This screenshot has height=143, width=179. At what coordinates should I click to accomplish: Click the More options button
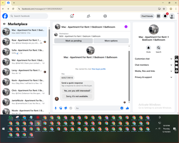tap(111, 41)
